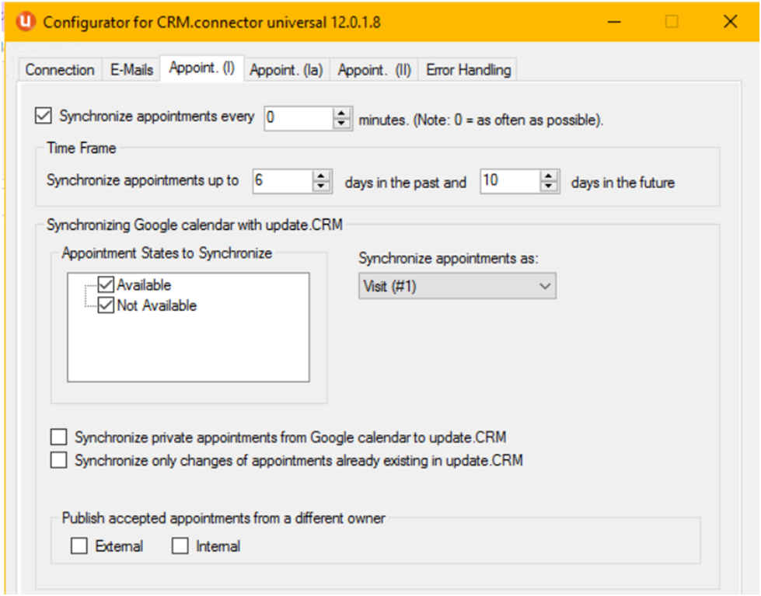The image size is (761, 596).
Task: Increase sync interval minutes with up arrow
Action: point(342,113)
